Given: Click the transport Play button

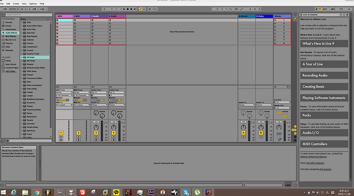Looking at the screenshot, I should click(x=124, y=9).
